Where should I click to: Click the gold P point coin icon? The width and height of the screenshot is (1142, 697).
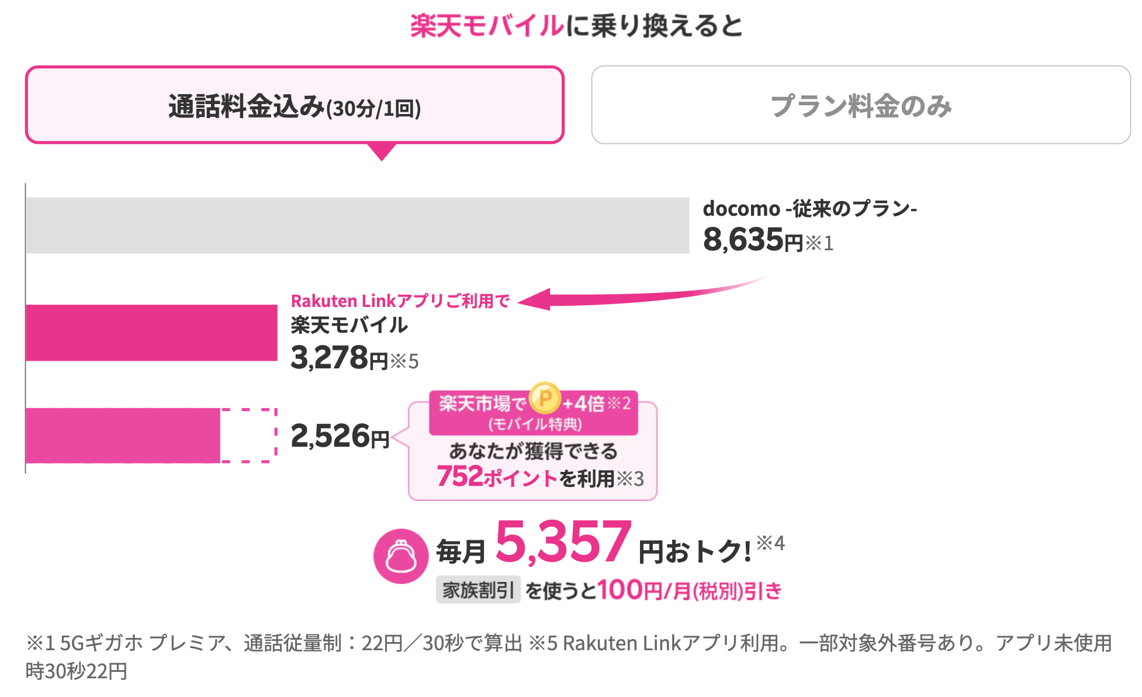(545, 398)
